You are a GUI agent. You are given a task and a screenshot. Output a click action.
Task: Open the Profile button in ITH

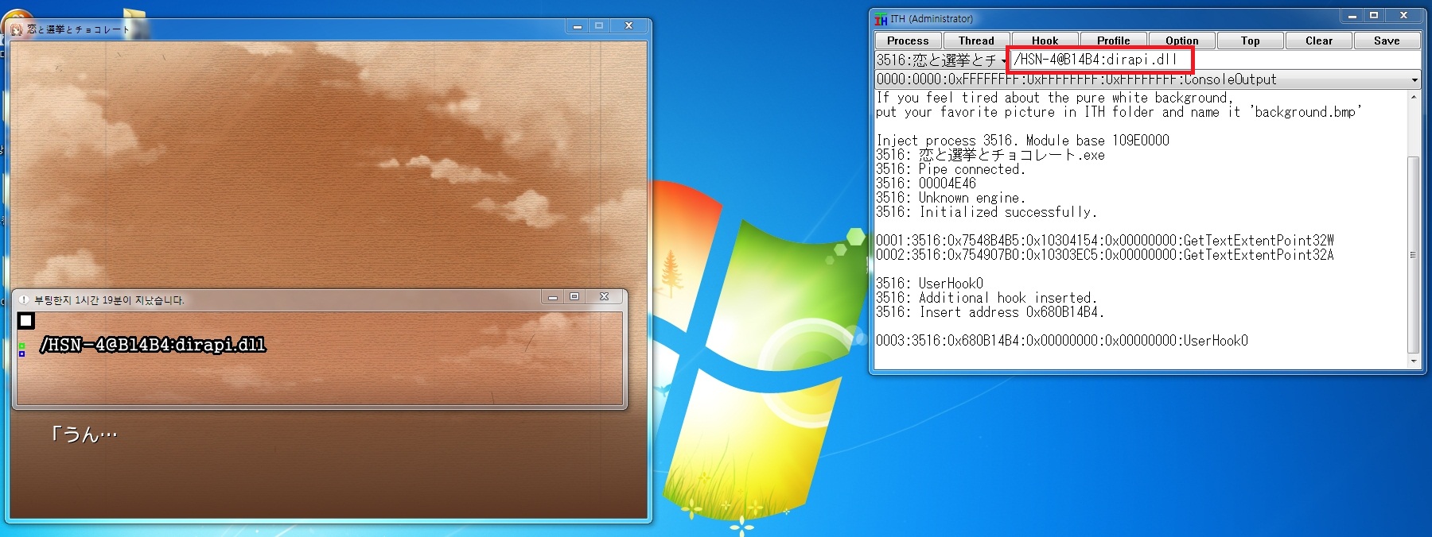[x=1113, y=41]
